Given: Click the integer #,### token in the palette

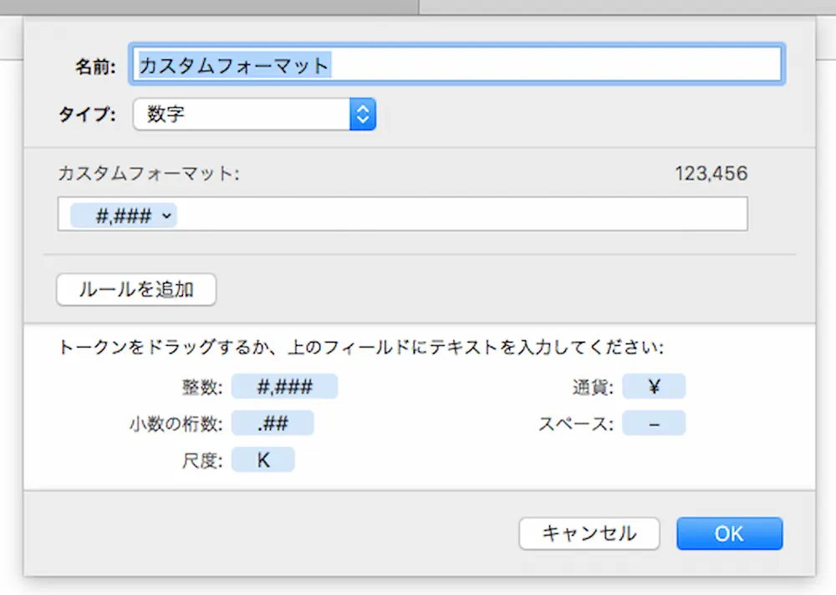Looking at the screenshot, I should [284, 387].
